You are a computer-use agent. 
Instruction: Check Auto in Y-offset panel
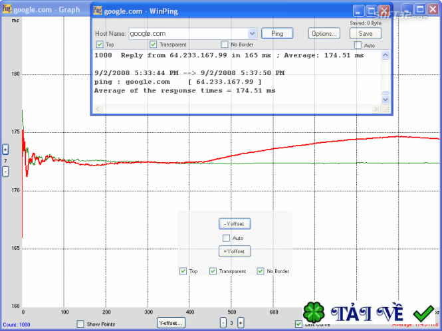226,238
